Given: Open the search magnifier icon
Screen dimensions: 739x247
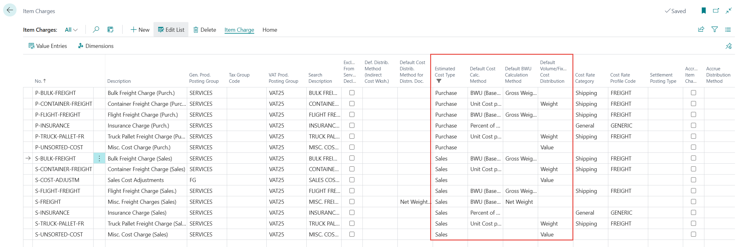Looking at the screenshot, I should coord(96,30).
